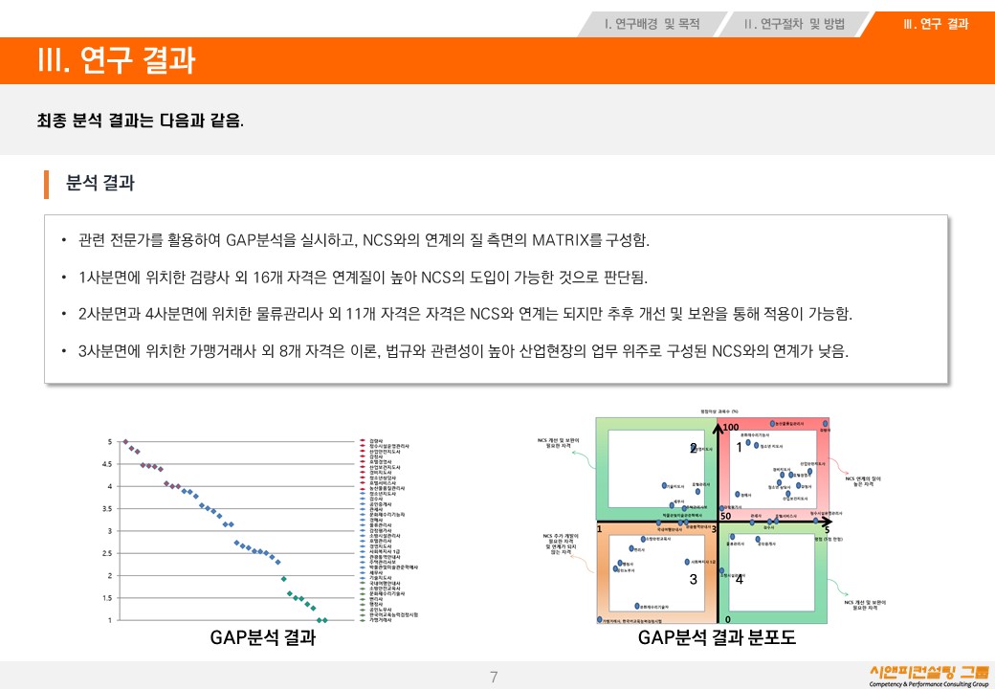
Task: Click the caption 'GAP분석 결과' under the left chart
Action: tap(263, 637)
